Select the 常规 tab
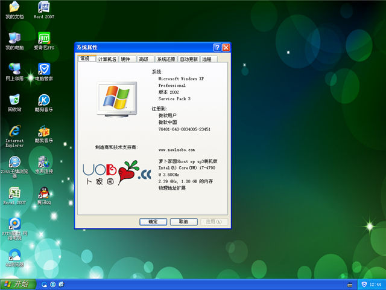This screenshot has width=386, height=290. click(x=87, y=59)
